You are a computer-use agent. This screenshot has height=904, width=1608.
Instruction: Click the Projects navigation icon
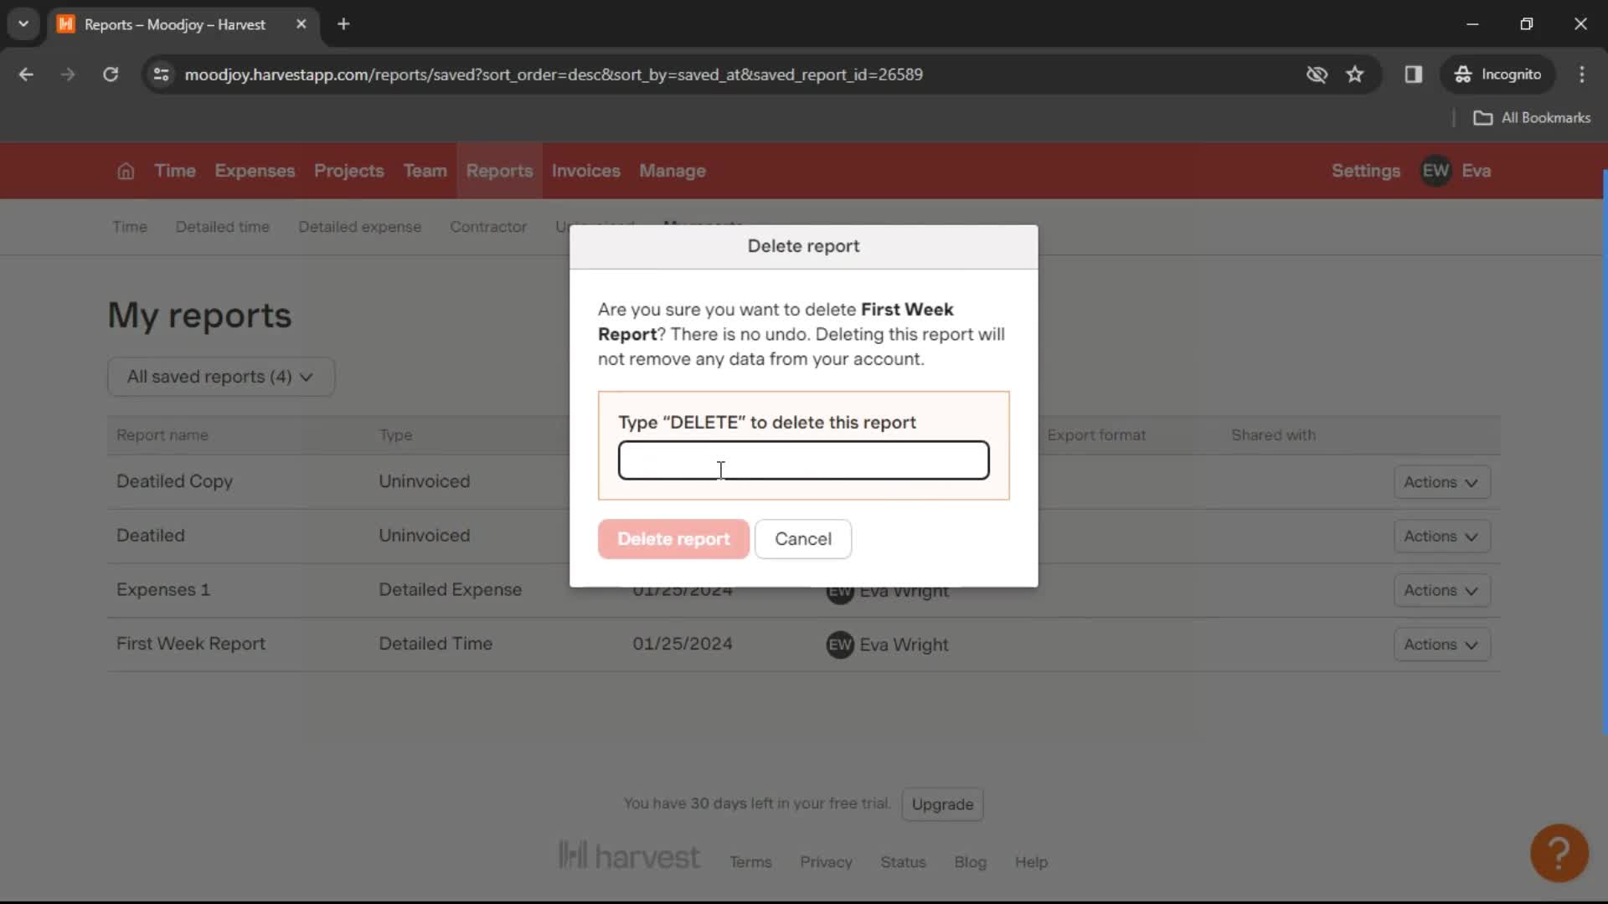349,170
